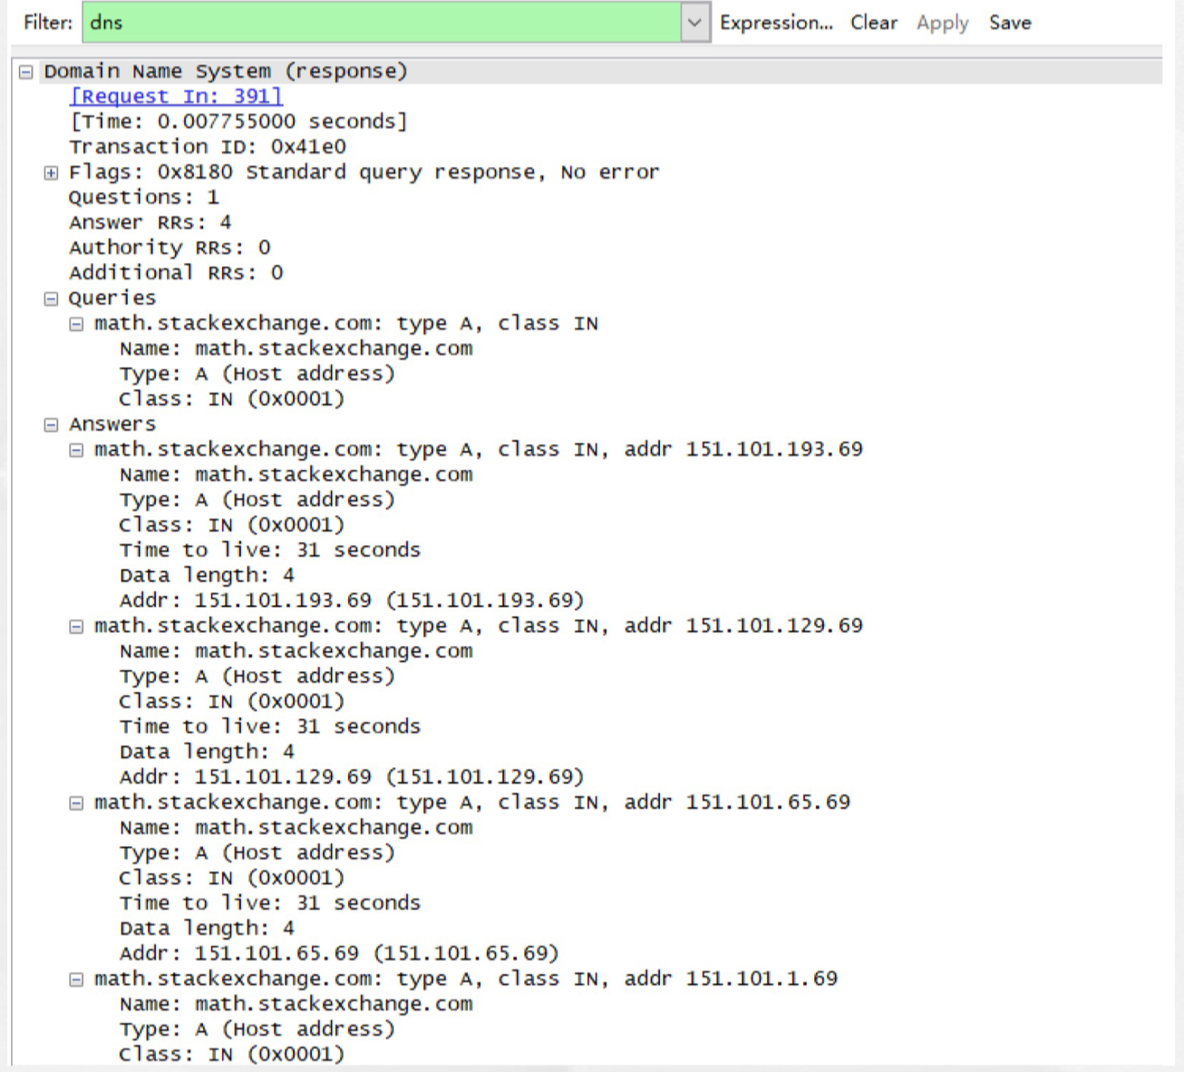The height and width of the screenshot is (1072, 1184).
Task: Select the answer summary row ending 151.101.65.69
Action: click(472, 803)
